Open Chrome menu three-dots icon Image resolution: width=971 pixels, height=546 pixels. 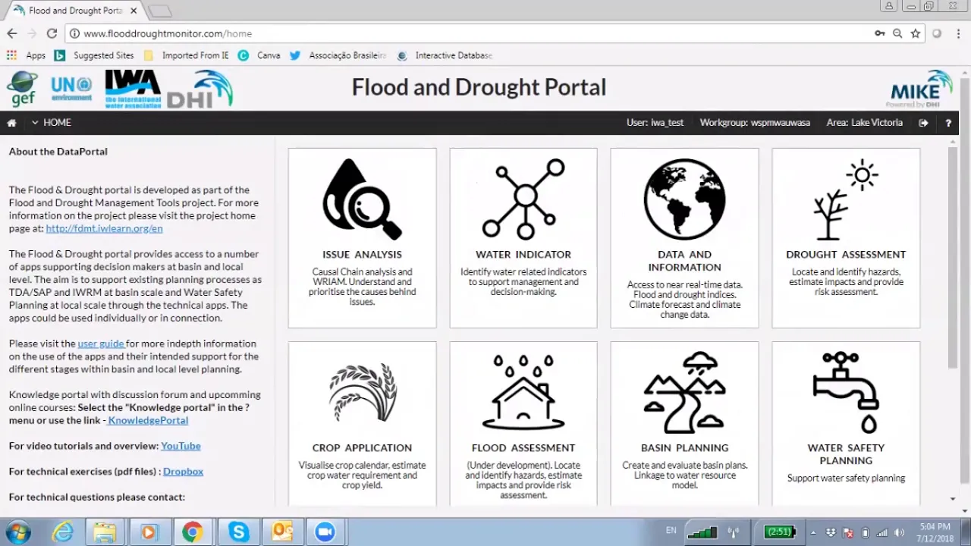(x=957, y=33)
